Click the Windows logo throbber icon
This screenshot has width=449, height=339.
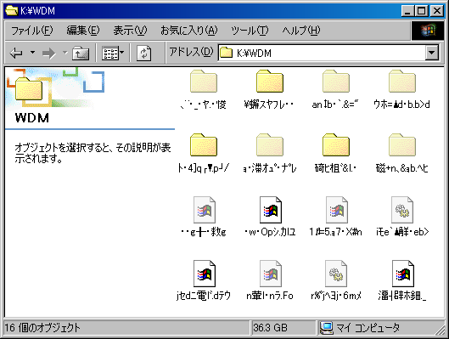[x=428, y=31]
